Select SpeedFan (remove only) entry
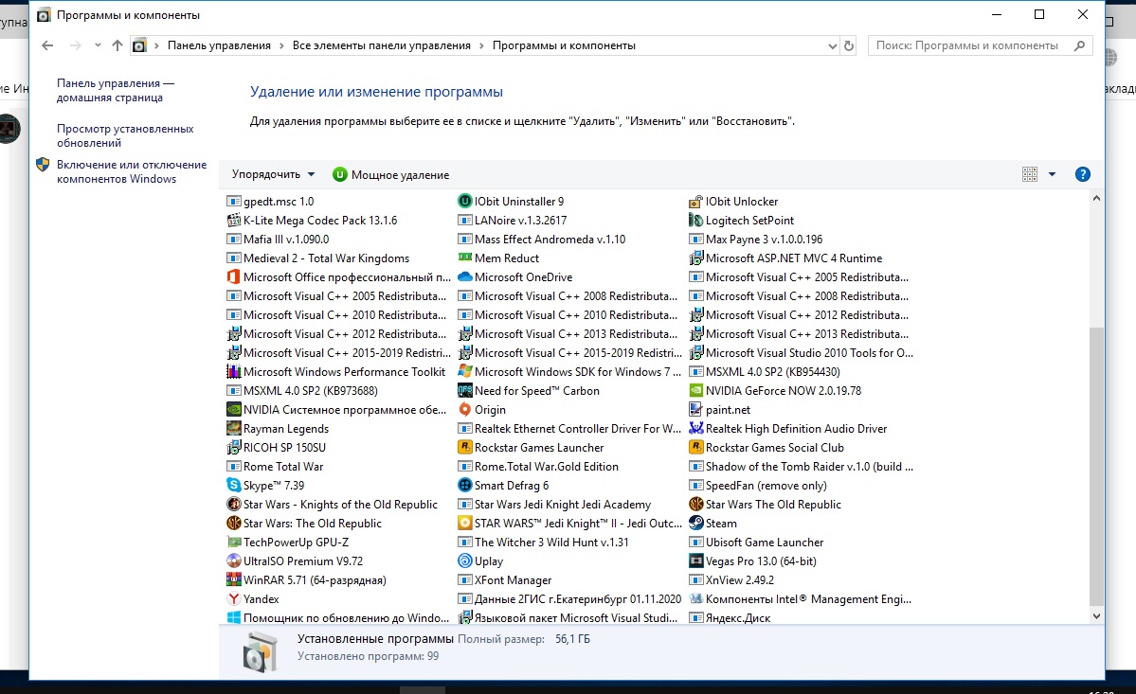This screenshot has width=1136, height=694. 758,486
